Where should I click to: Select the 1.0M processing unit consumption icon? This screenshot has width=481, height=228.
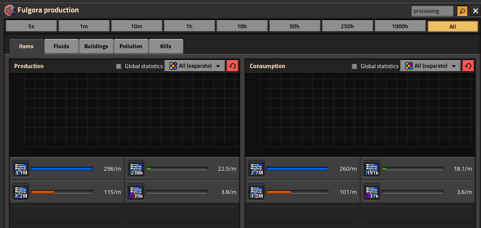click(256, 192)
